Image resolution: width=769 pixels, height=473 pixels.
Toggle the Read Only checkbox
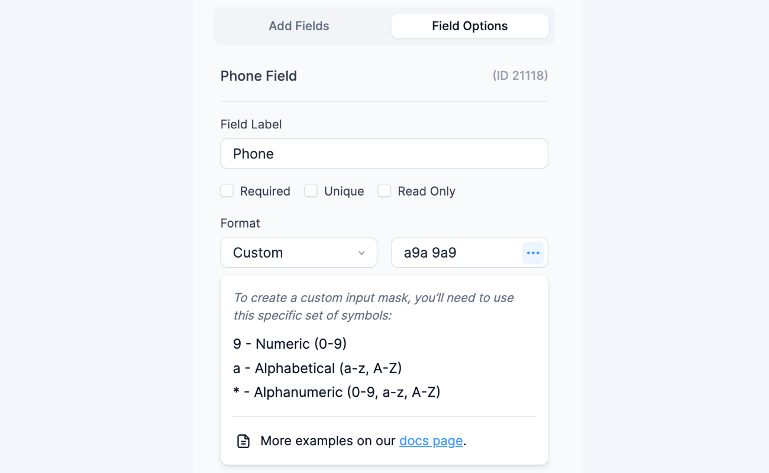click(384, 190)
